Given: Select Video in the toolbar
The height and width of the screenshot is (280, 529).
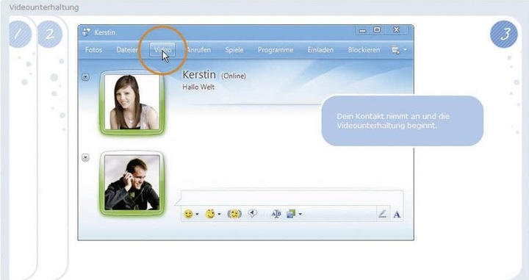Looking at the screenshot, I should (x=162, y=50).
